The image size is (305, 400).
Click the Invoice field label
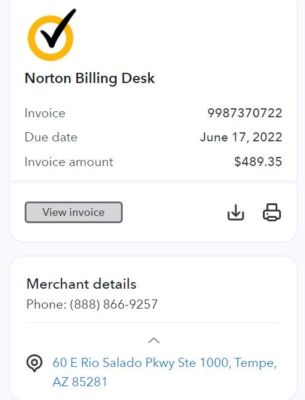45,113
